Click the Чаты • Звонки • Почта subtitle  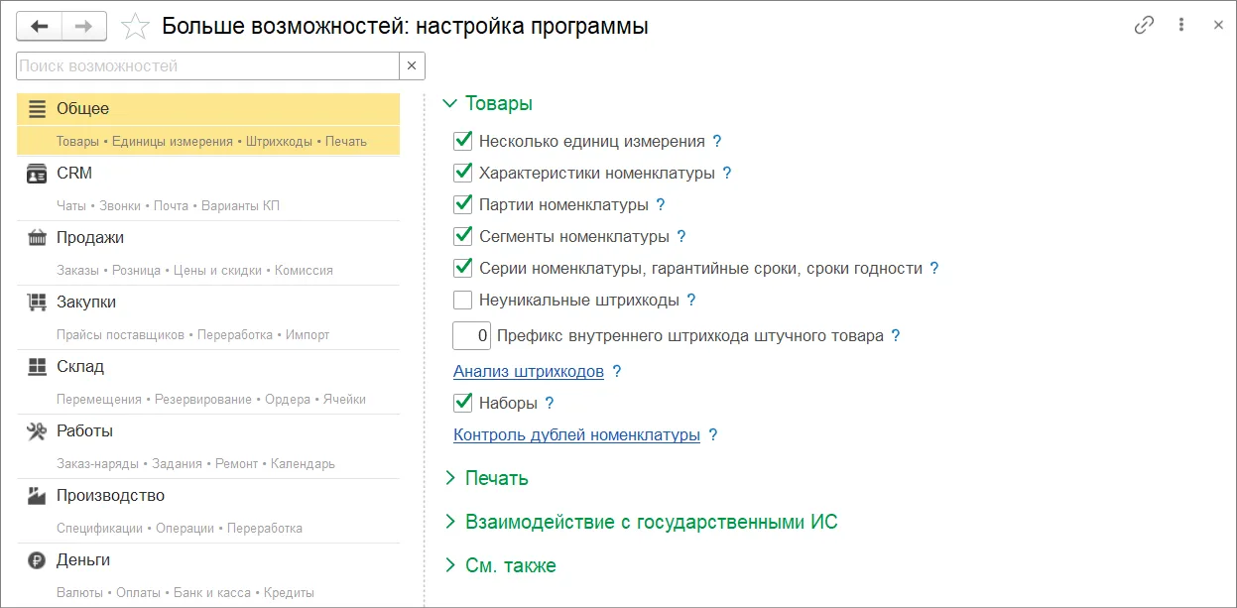(168, 206)
